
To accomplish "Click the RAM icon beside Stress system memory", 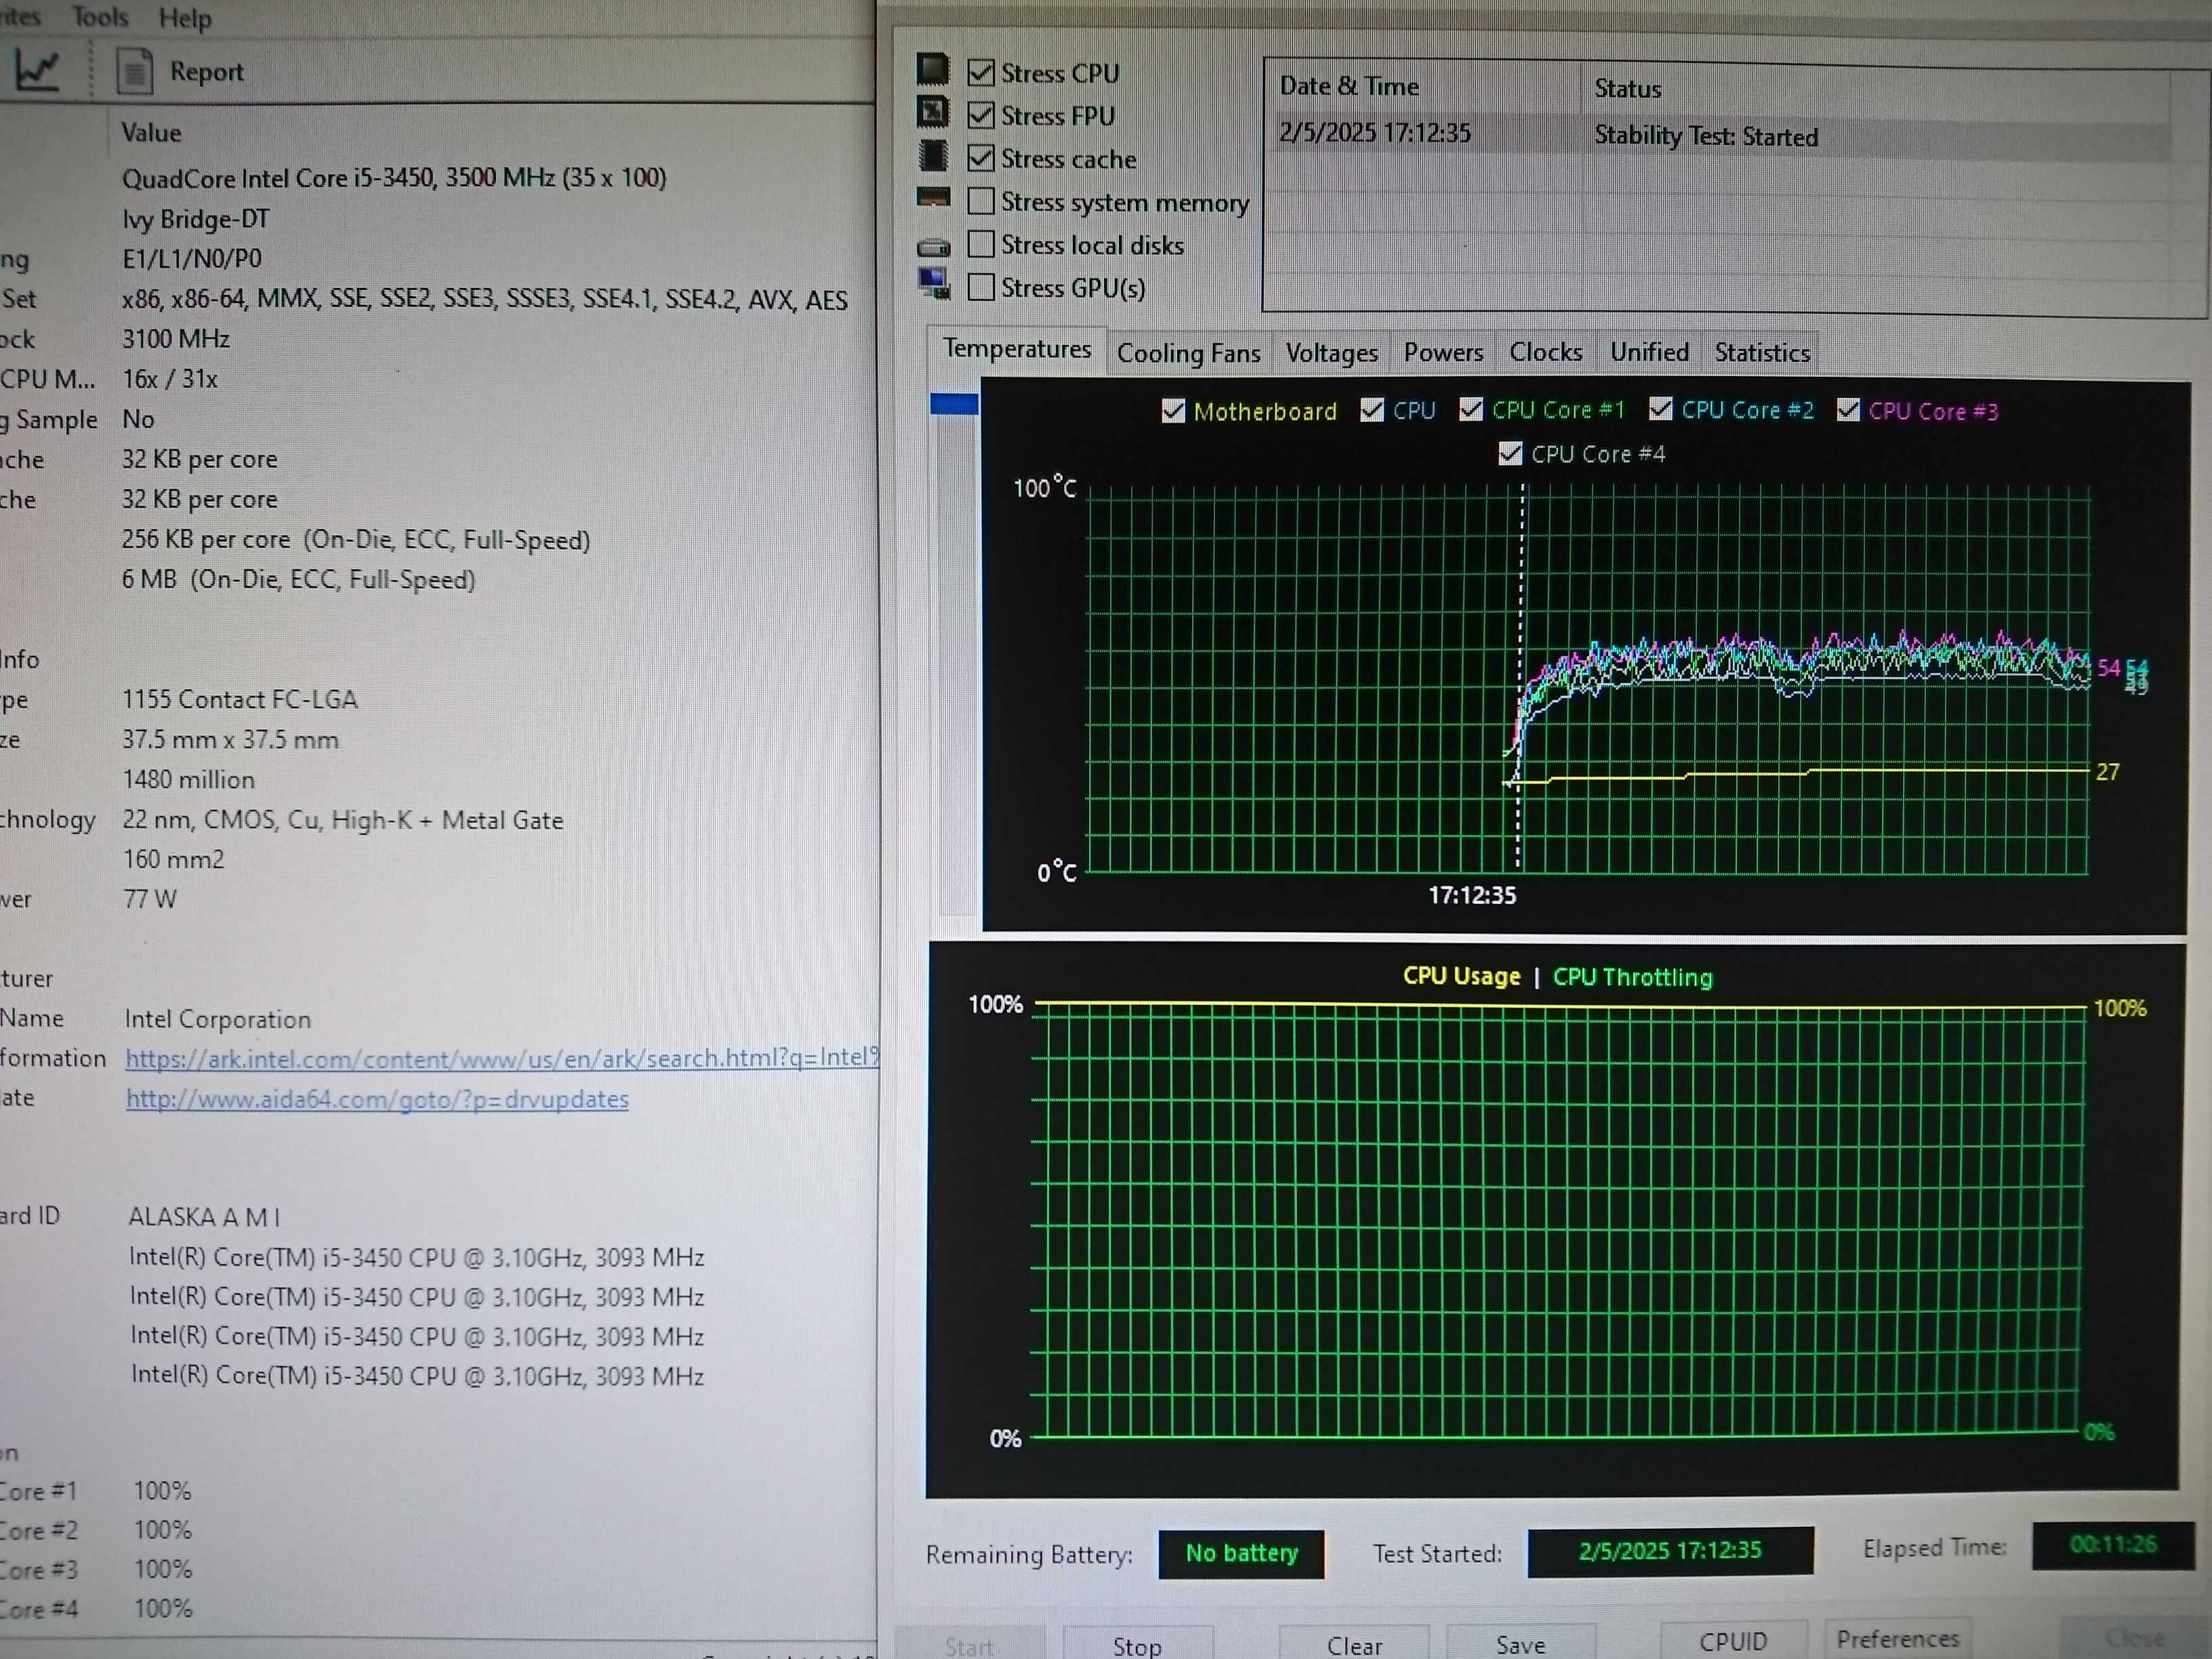I will [x=933, y=197].
